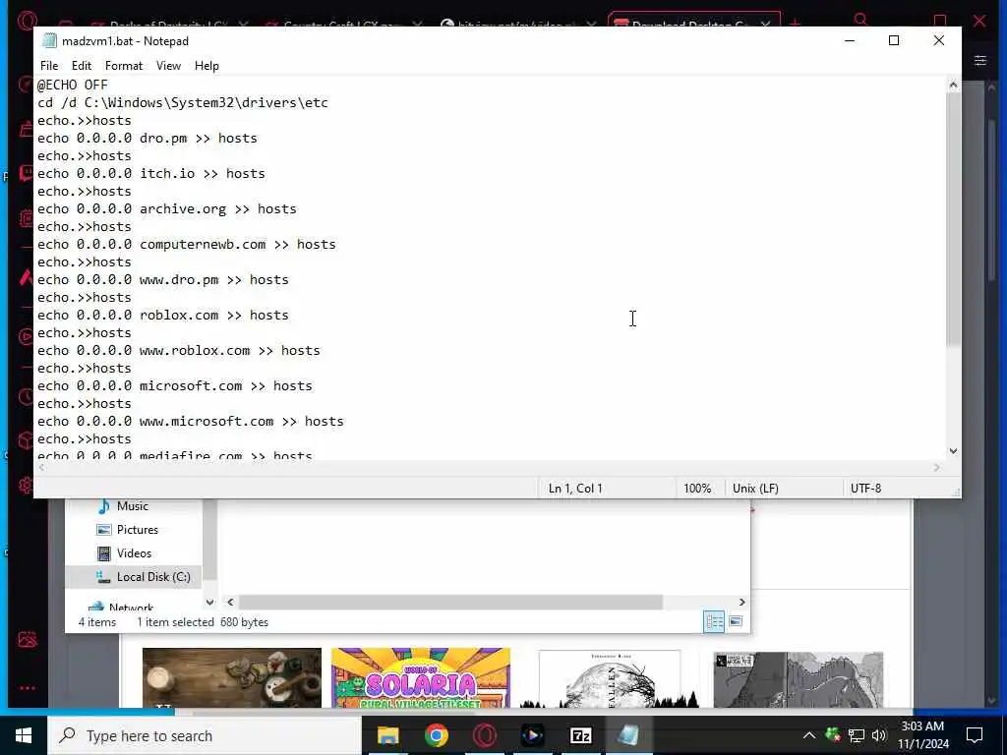Open the Windows Start menu
The height and width of the screenshot is (755, 1007).
click(x=24, y=735)
